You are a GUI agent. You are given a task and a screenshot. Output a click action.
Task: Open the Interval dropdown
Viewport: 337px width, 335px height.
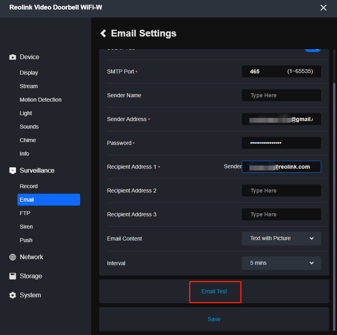pos(281,263)
